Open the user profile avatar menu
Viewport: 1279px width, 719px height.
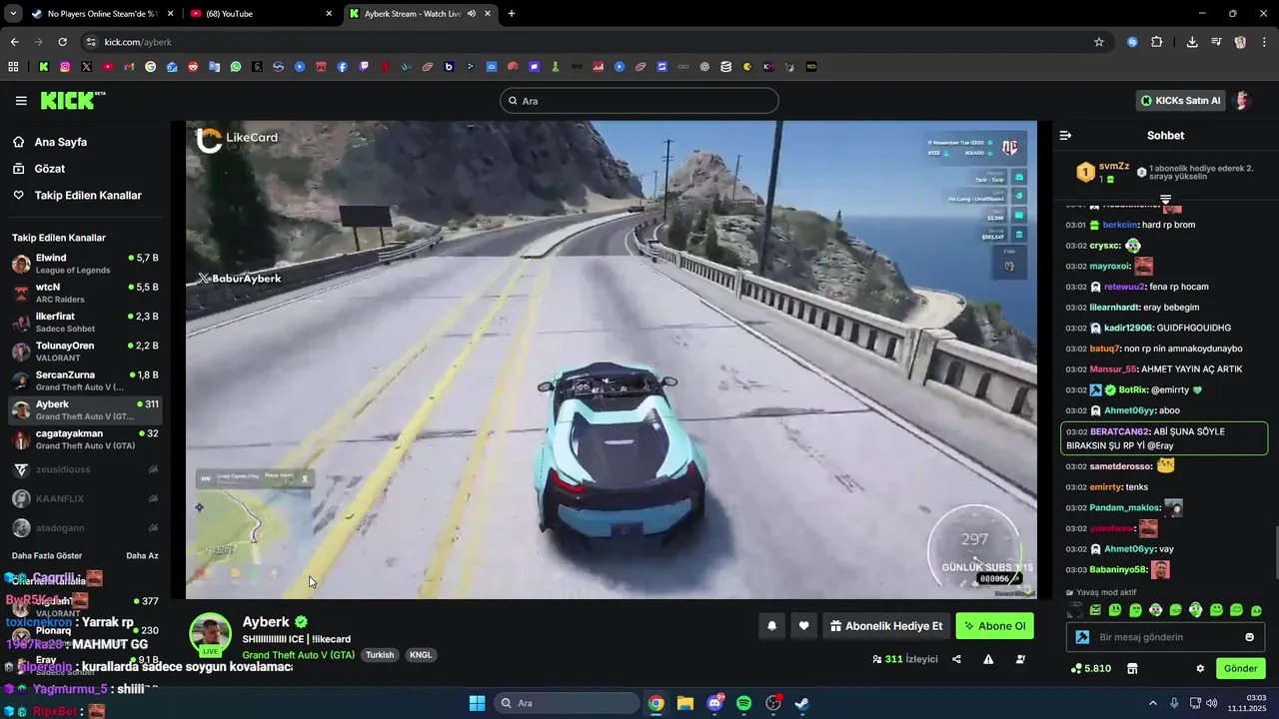(x=1243, y=100)
